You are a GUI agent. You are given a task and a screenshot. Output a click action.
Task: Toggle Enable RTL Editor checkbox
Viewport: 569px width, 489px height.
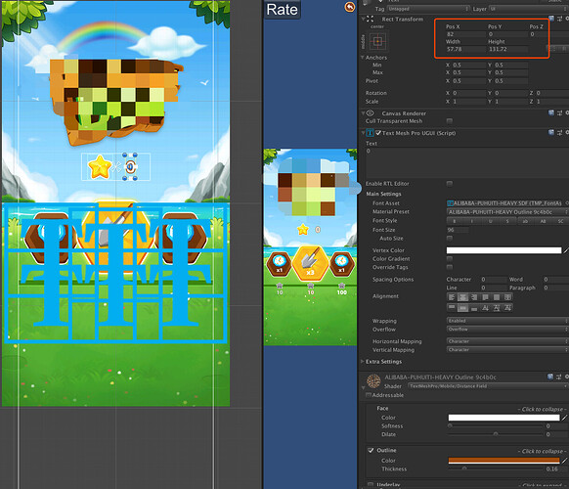[x=450, y=184]
